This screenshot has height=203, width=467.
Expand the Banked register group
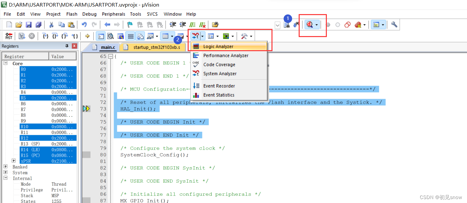pyautogui.click(x=6, y=167)
